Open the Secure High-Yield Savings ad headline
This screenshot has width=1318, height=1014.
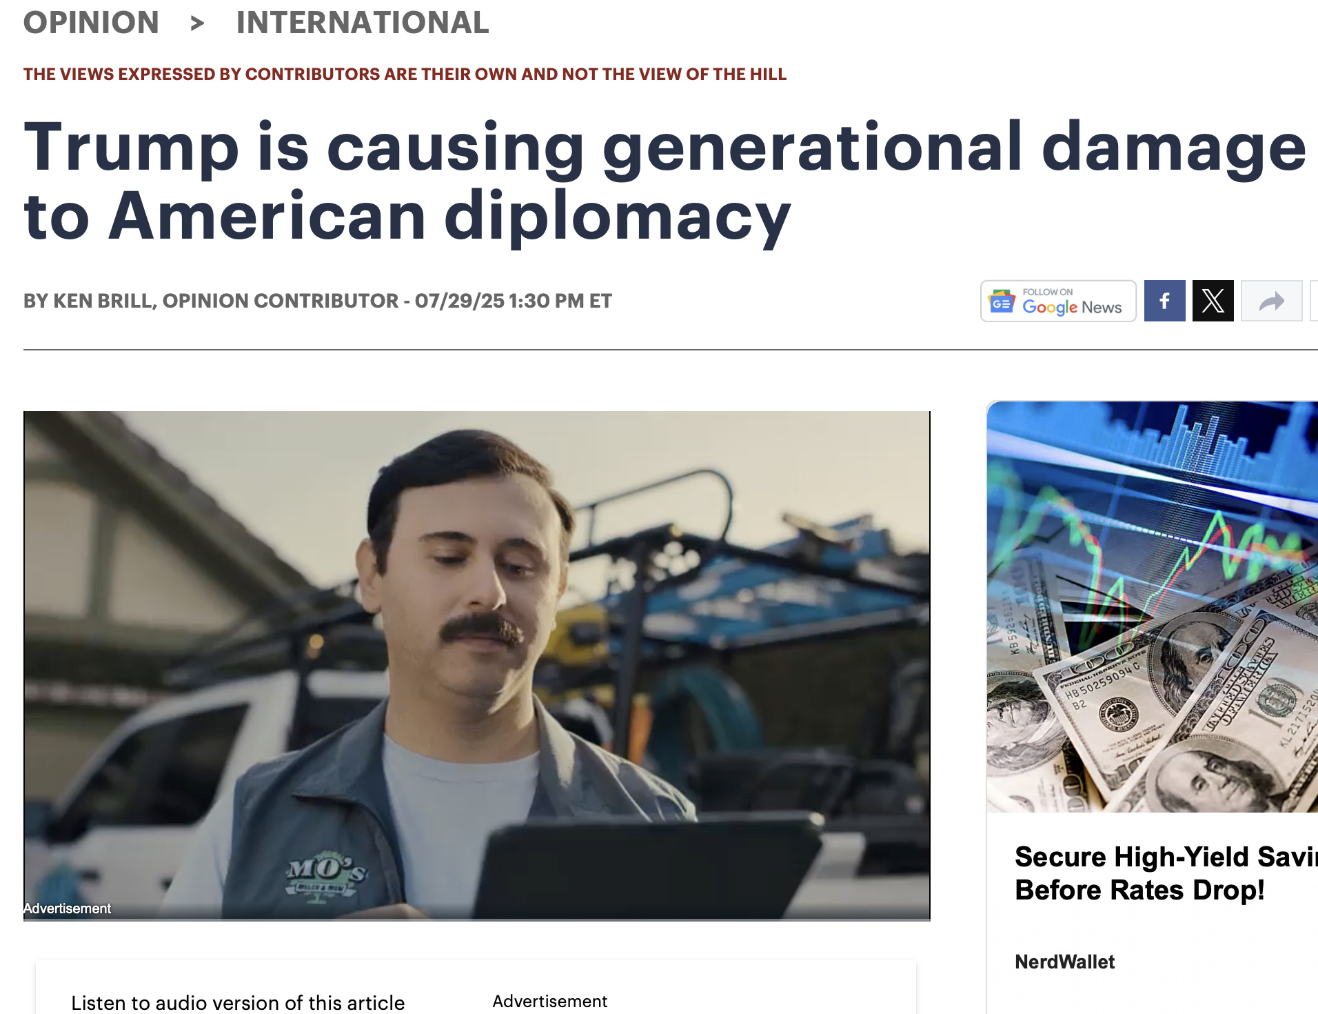click(1166, 873)
